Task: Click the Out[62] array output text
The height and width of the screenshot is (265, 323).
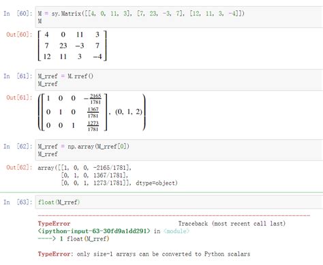Action: (x=108, y=175)
